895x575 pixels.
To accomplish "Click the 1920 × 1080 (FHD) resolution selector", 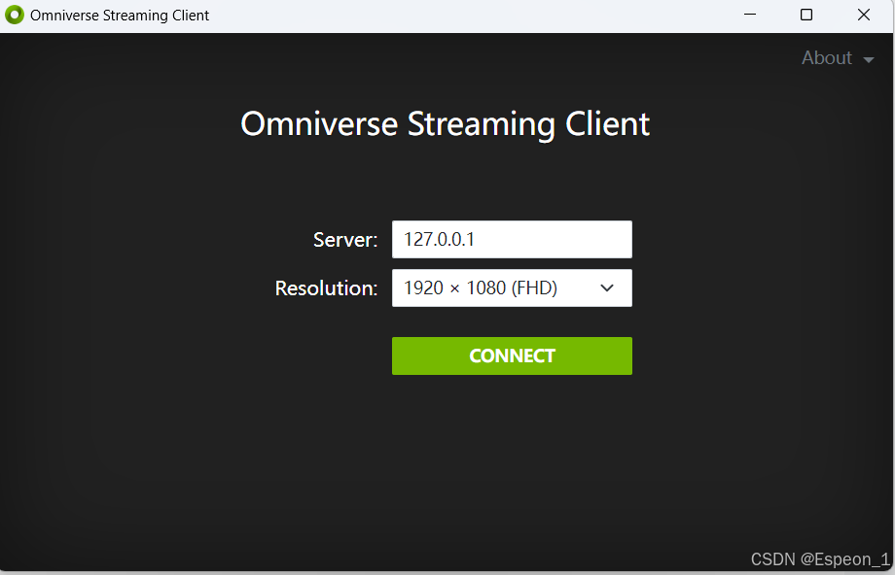I will [x=512, y=287].
